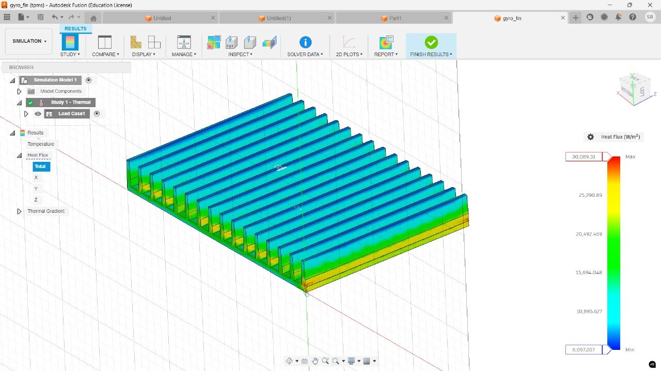Open the SIMULATION workspace dropdown
Image resolution: width=661 pixels, height=371 pixels.
(x=29, y=41)
